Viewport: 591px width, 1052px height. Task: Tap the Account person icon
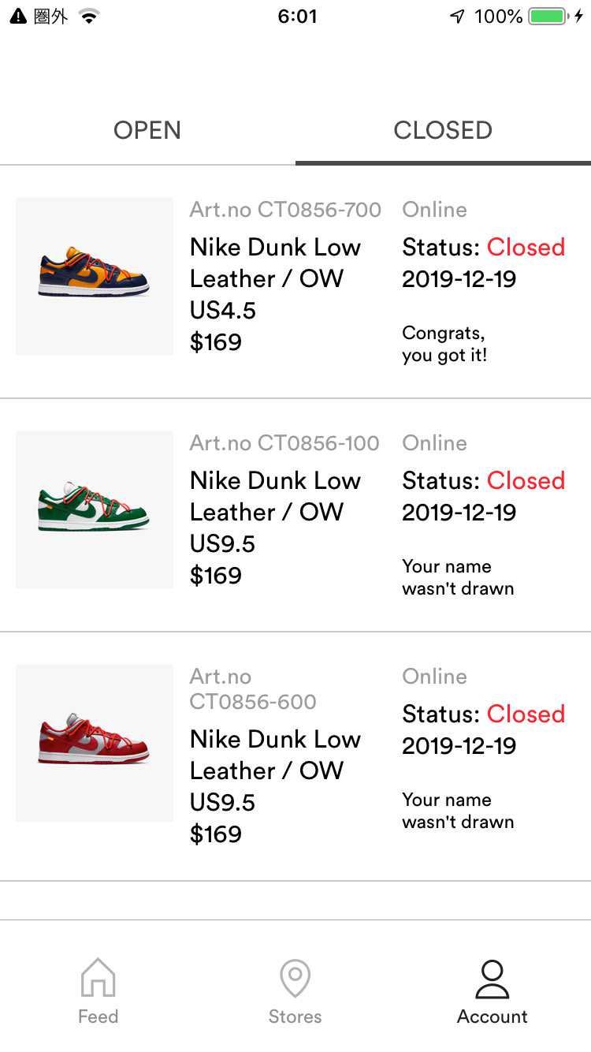coord(492,979)
